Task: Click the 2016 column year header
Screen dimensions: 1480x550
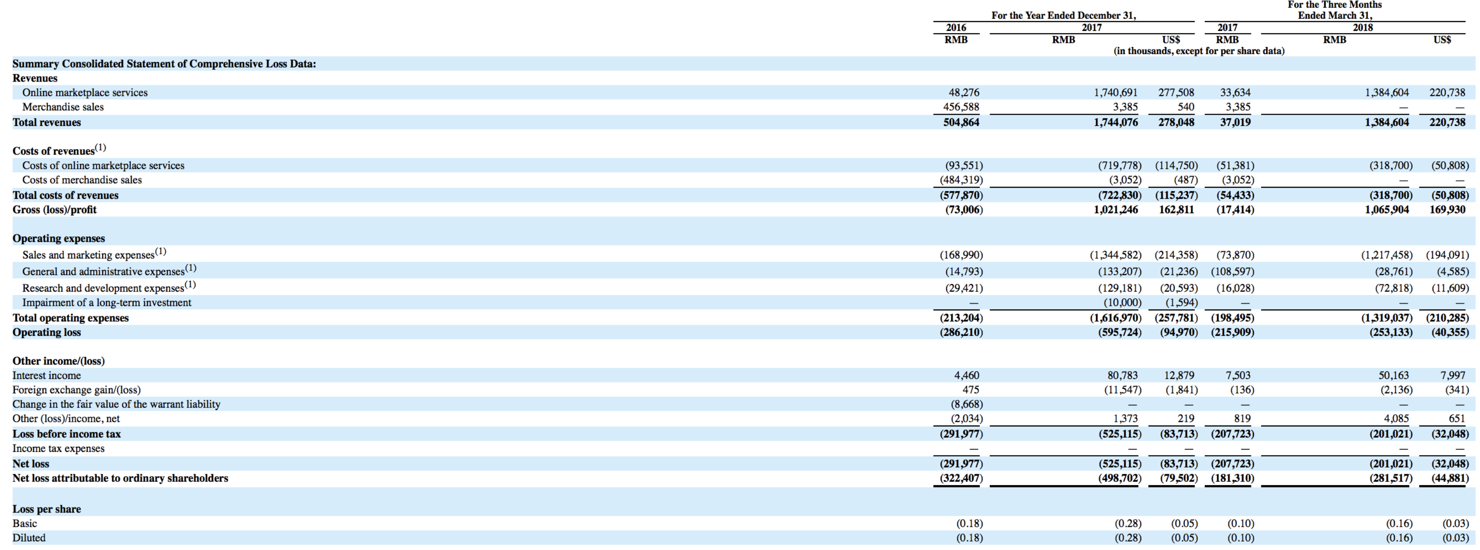Action: 956,28
